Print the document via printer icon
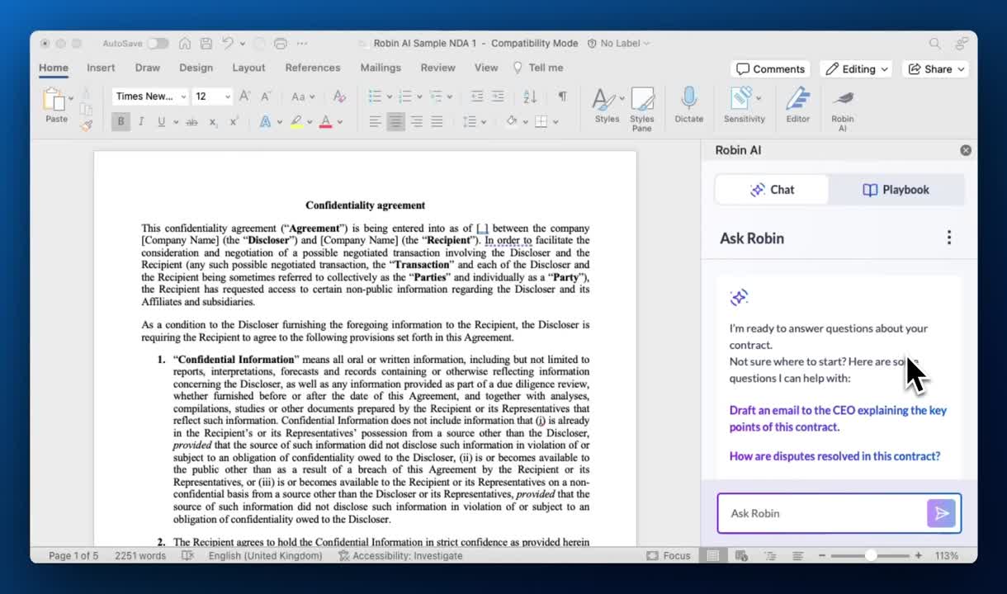 point(281,43)
